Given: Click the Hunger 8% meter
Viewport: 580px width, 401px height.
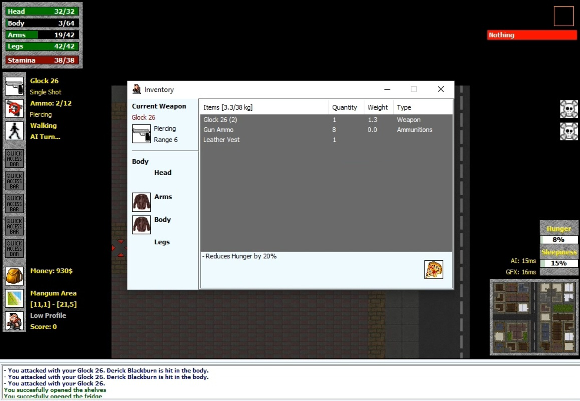Looking at the screenshot, I should tap(559, 240).
